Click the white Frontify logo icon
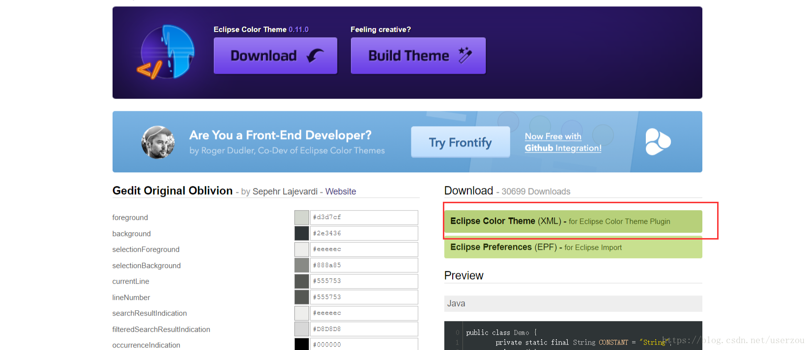The height and width of the screenshot is (350, 810). 658,142
